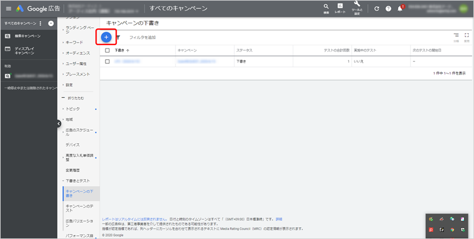Screen dimensions: 474x239
Task: Tick the checkbox of the 下書き status row
Action: tap(107, 62)
